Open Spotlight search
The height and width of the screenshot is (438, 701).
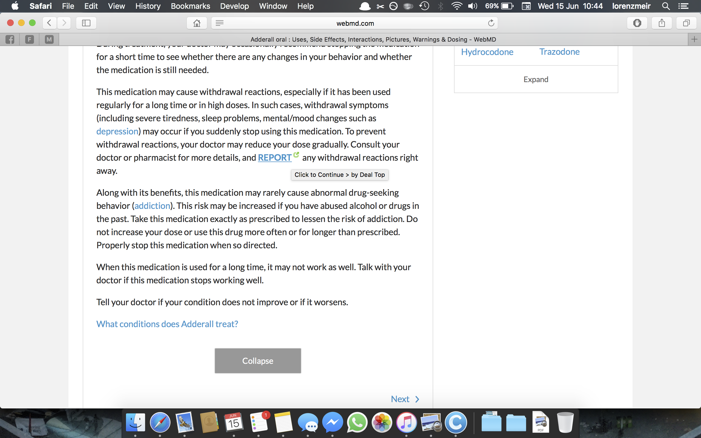pyautogui.click(x=666, y=6)
